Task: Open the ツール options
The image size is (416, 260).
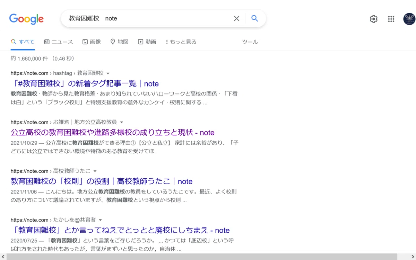Action: point(250,42)
